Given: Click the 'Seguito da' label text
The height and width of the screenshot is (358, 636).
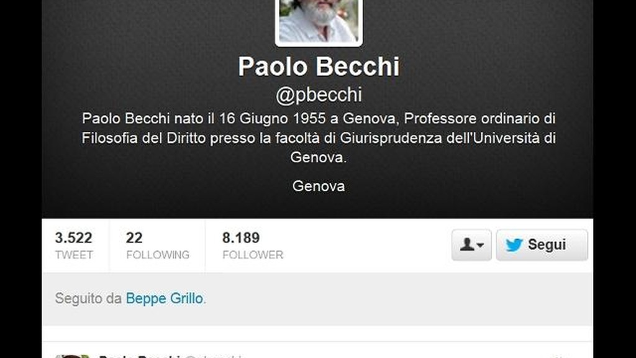Looking at the screenshot, I should 88,298.
